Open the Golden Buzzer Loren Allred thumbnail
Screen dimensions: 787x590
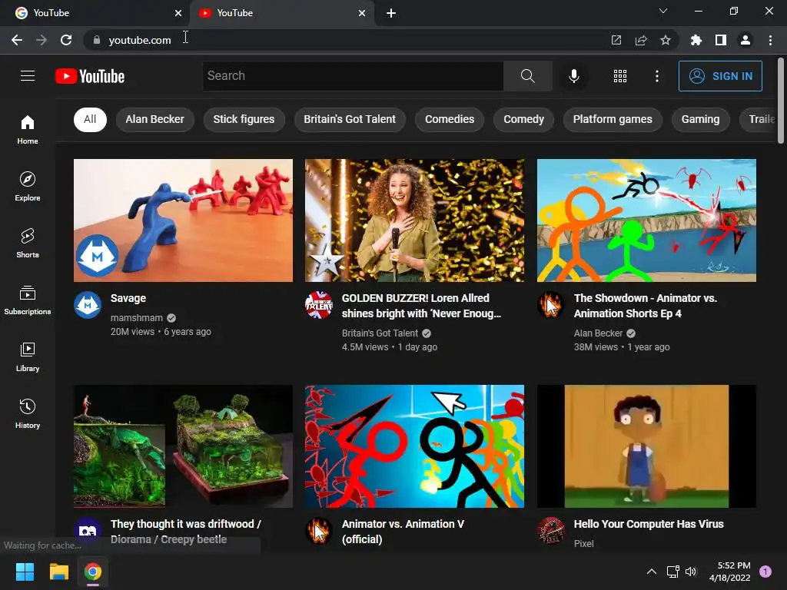point(414,220)
